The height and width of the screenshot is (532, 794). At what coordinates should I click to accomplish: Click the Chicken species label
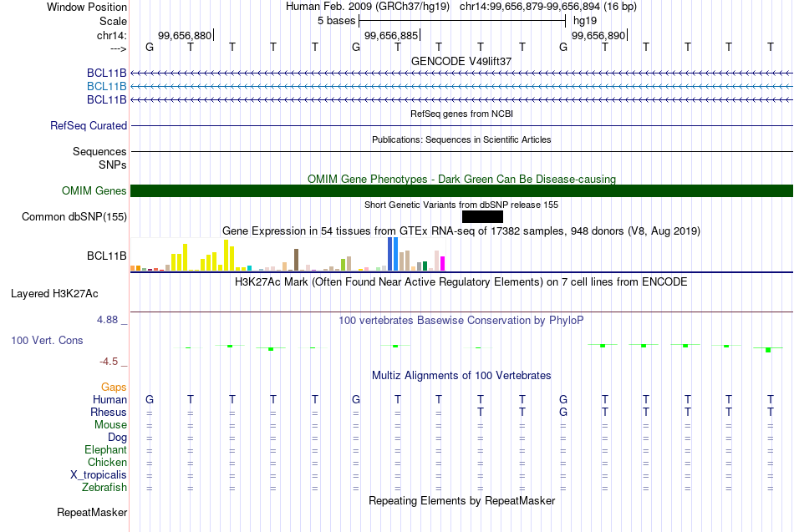[x=107, y=462]
